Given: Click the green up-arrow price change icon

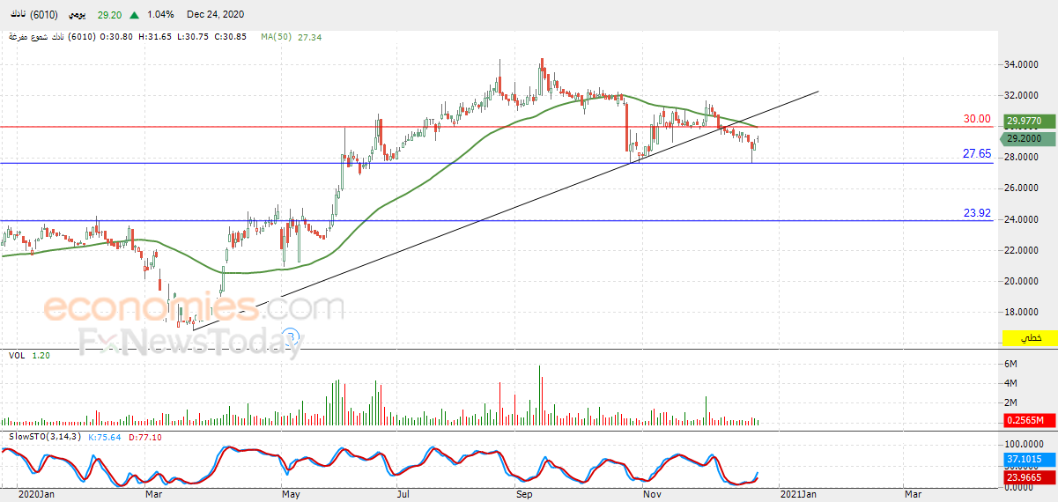Looking at the screenshot, I should [134, 15].
